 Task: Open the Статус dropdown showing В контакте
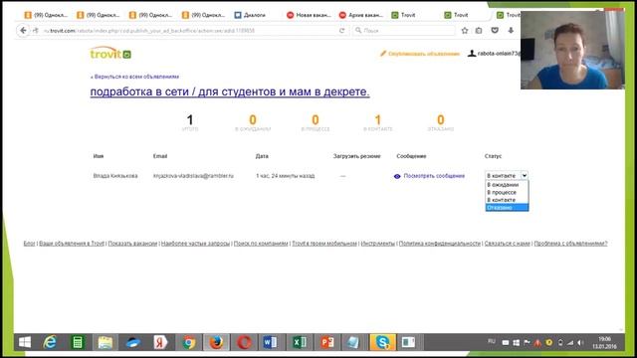click(507, 175)
